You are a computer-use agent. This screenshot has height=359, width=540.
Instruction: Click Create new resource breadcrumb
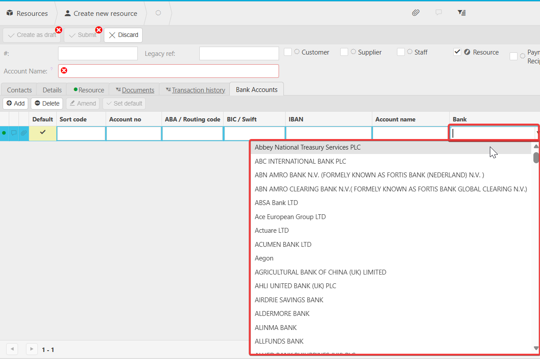click(105, 13)
